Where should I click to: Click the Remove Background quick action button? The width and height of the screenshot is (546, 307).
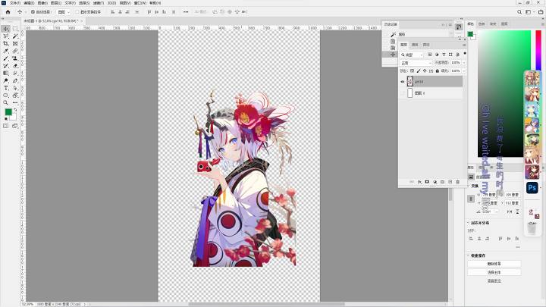coord(494,264)
